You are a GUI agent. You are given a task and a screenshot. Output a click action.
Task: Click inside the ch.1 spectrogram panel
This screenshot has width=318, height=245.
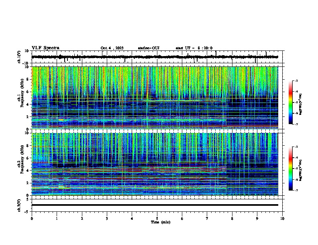click(x=155, y=98)
